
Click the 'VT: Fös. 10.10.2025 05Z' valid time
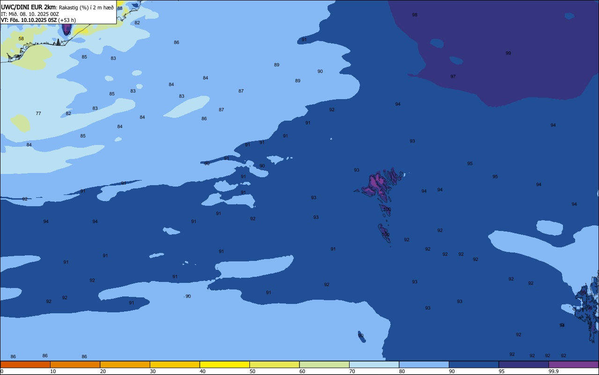coord(29,20)
